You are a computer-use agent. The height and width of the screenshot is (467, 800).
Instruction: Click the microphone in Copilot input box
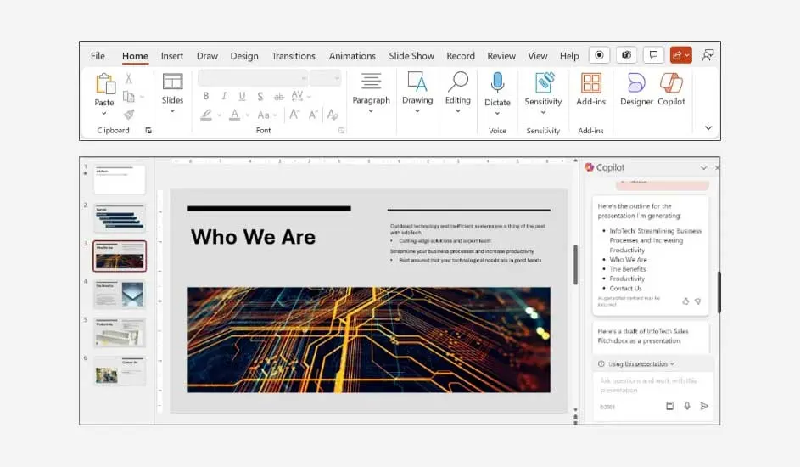686,406
